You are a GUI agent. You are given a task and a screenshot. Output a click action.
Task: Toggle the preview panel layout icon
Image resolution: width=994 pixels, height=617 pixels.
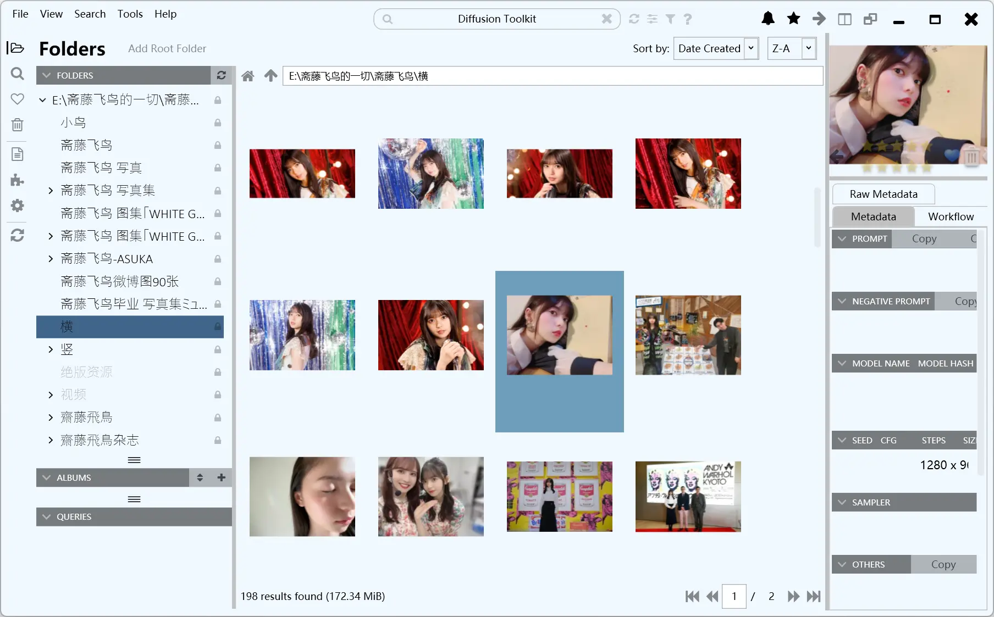(x=844, y=19)
